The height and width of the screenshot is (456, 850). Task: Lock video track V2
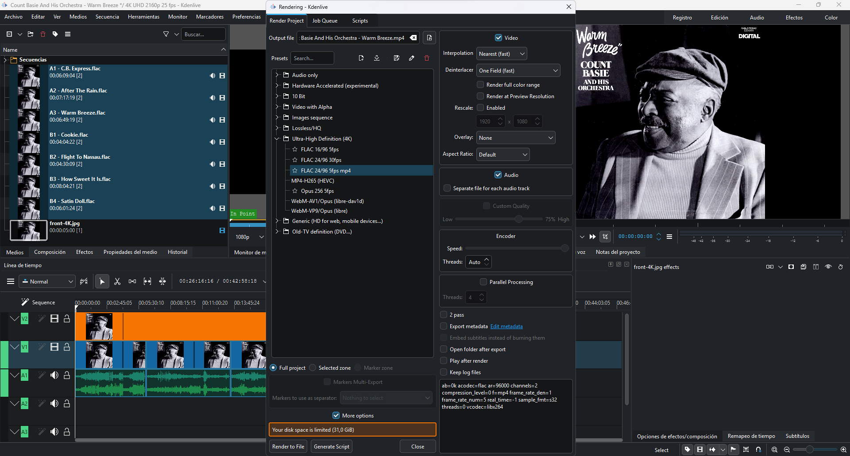click(67, 318)
